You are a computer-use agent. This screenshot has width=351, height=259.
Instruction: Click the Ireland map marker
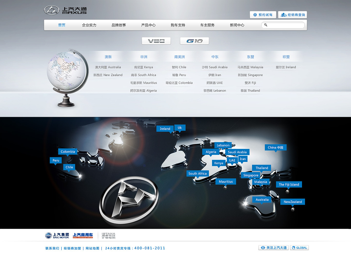tap(165, 129)
